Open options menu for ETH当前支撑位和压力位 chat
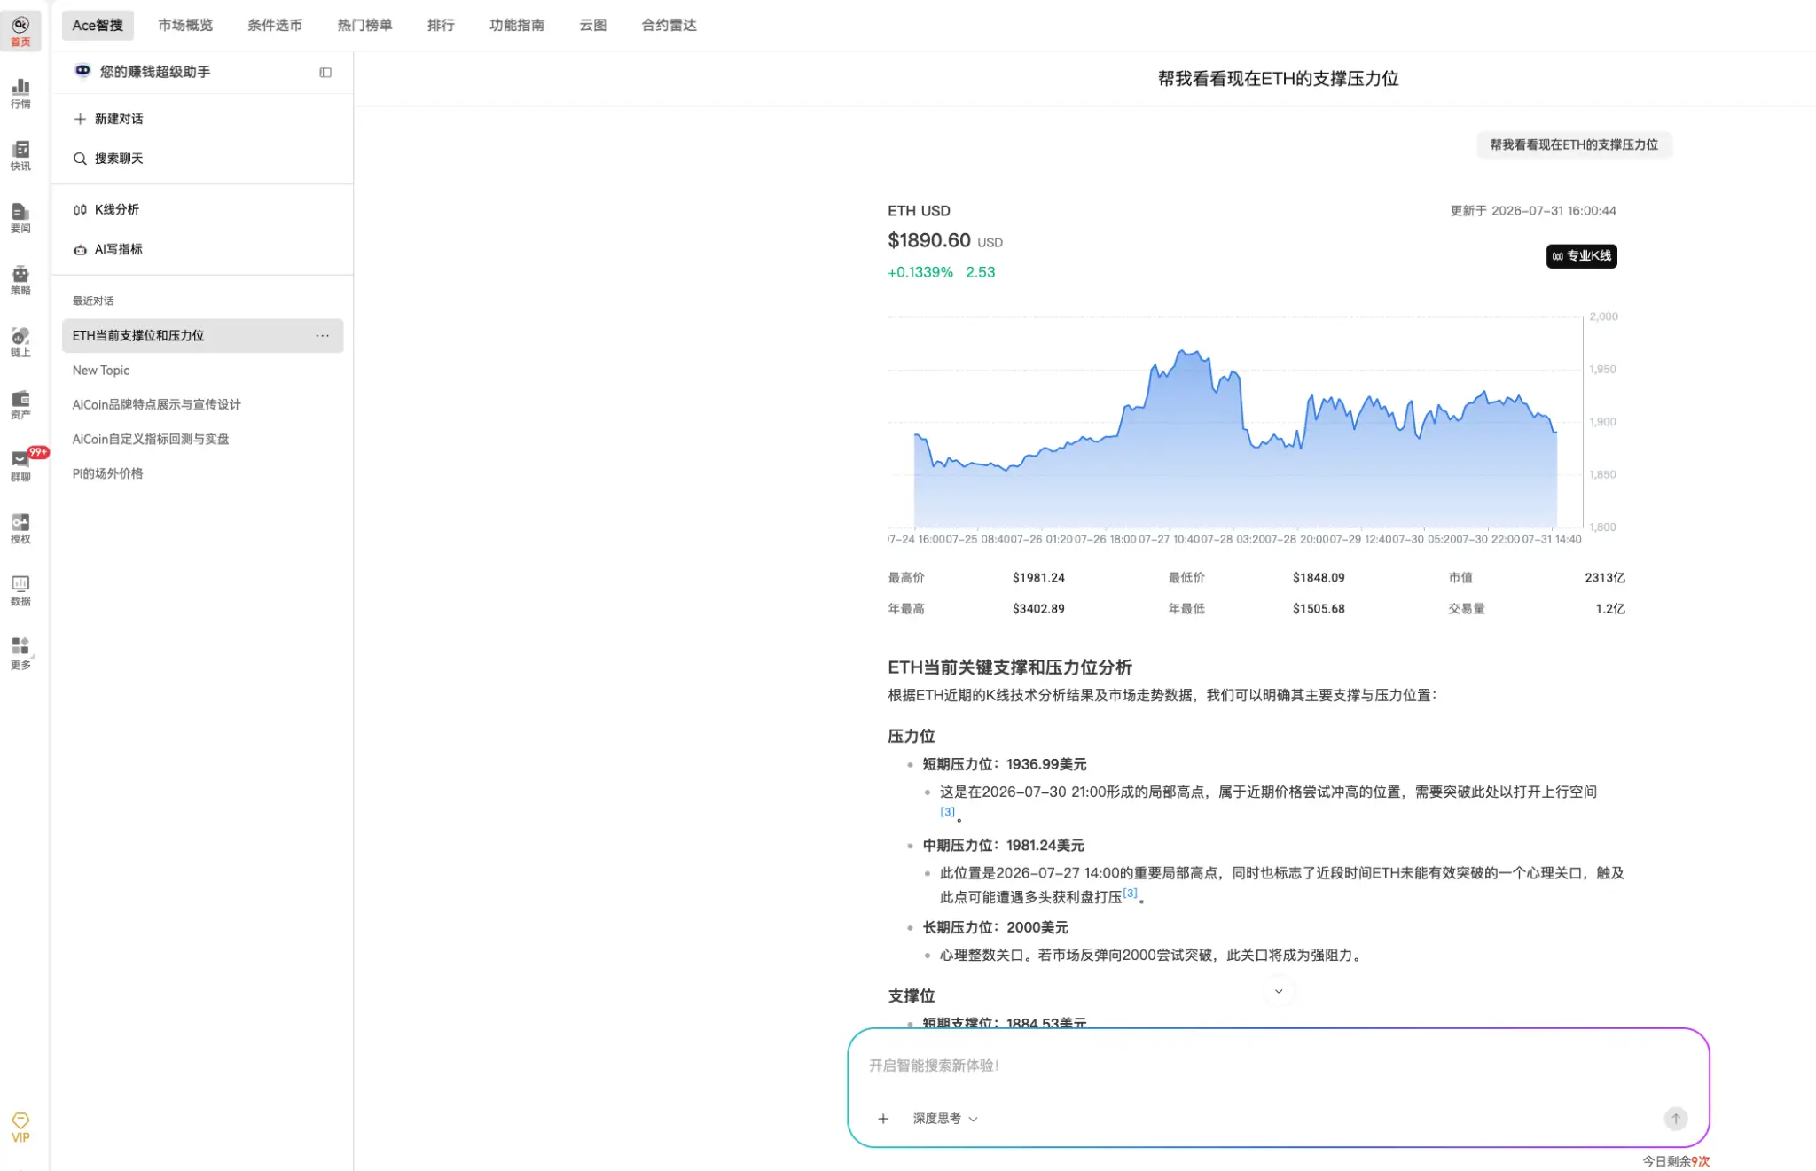The image size is (1816, 1171). pyautogui.click(x=323, y=336)
